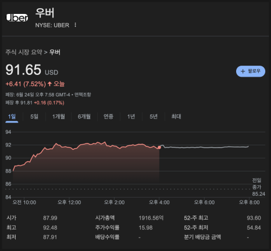Click the 오후 8:00 time axis label
Screen dimensions: 271x251
(249, 202)
